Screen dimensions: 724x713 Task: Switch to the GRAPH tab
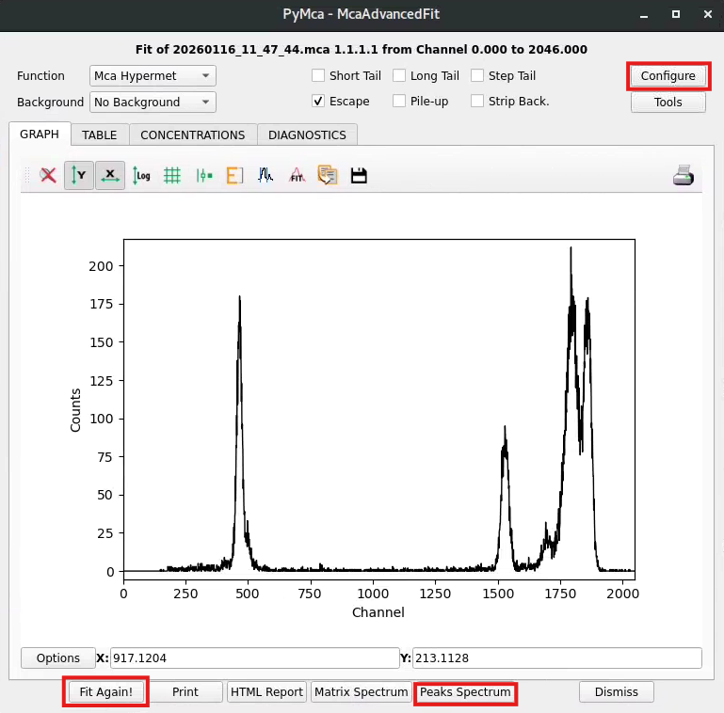[x=40, y=135]
